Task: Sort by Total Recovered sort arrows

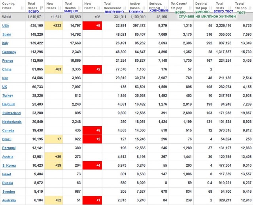Action: click(125, 8)
